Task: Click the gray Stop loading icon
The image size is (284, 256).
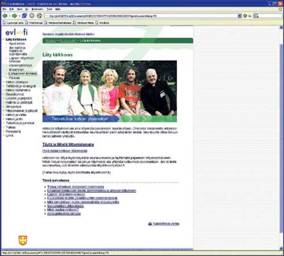Action: point(32,16)
